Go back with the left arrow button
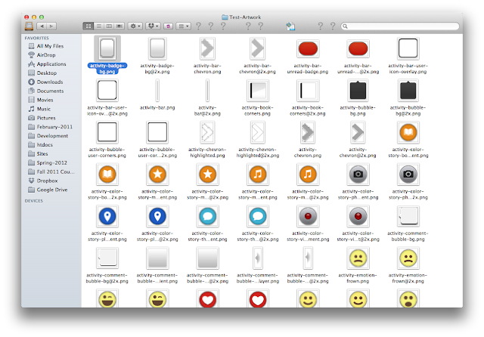The height and width of the screenshot is (337, 484). tap(42, 26)
